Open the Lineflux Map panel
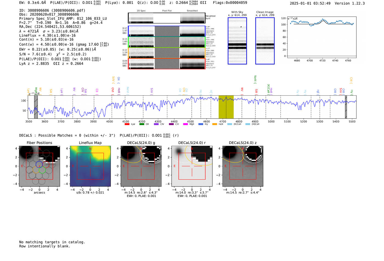 90,166
